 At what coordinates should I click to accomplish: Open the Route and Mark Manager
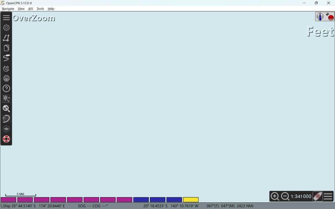point(6,48)
